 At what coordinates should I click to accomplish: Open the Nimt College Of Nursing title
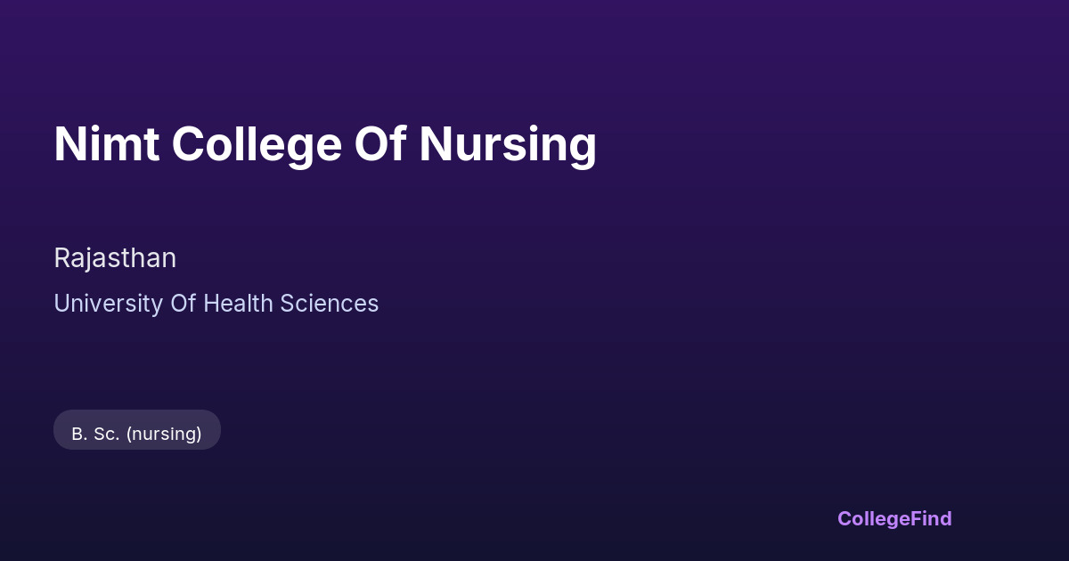click(x=324, y=144)
